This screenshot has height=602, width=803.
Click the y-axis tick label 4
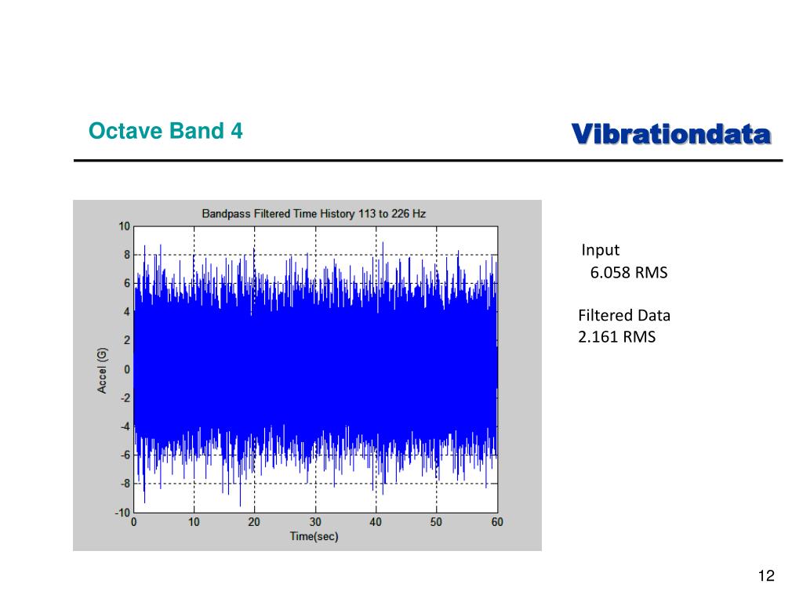coord(127,311)
